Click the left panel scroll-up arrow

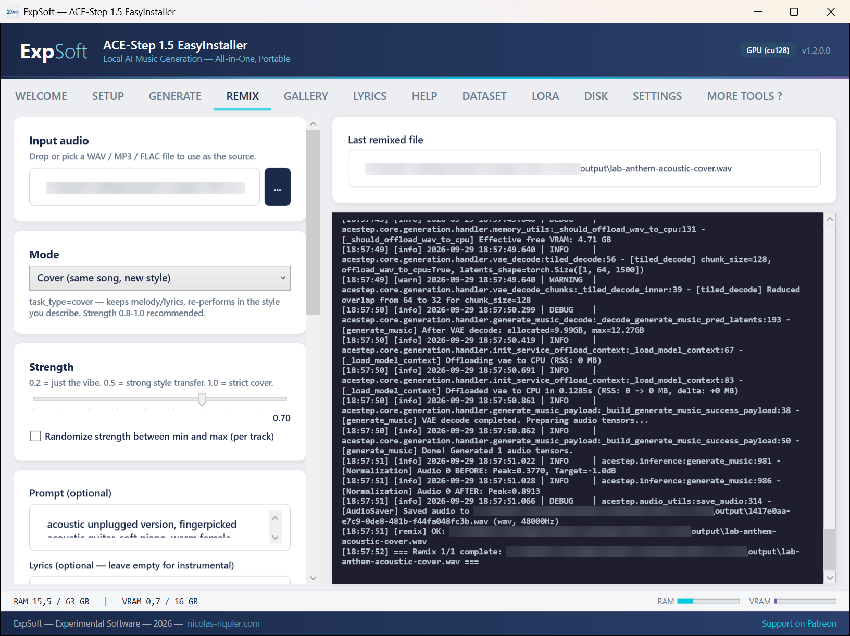point(313,124)
